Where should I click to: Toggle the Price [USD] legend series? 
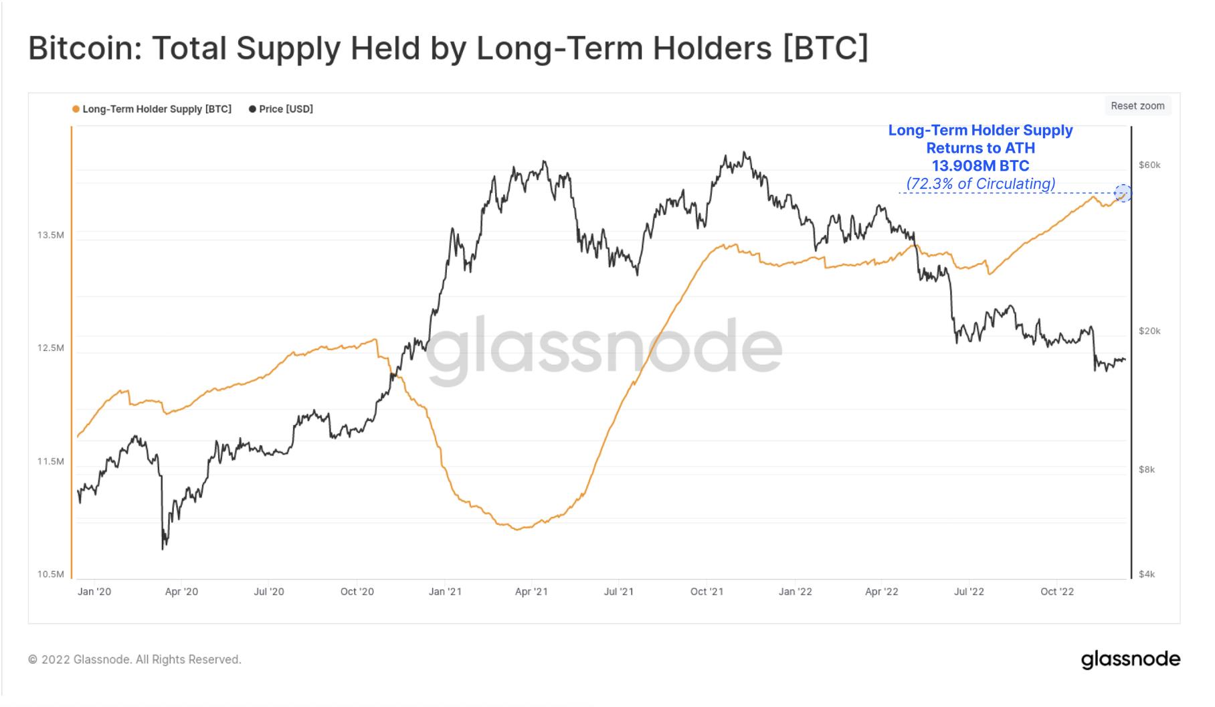[x=286, y=109]
